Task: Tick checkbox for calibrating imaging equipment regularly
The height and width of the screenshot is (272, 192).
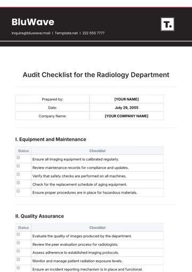Action: point(18,157)
